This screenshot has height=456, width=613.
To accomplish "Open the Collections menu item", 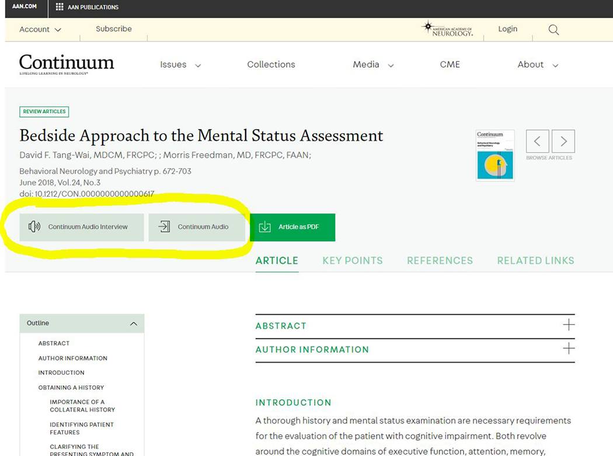I will (271, 65).
